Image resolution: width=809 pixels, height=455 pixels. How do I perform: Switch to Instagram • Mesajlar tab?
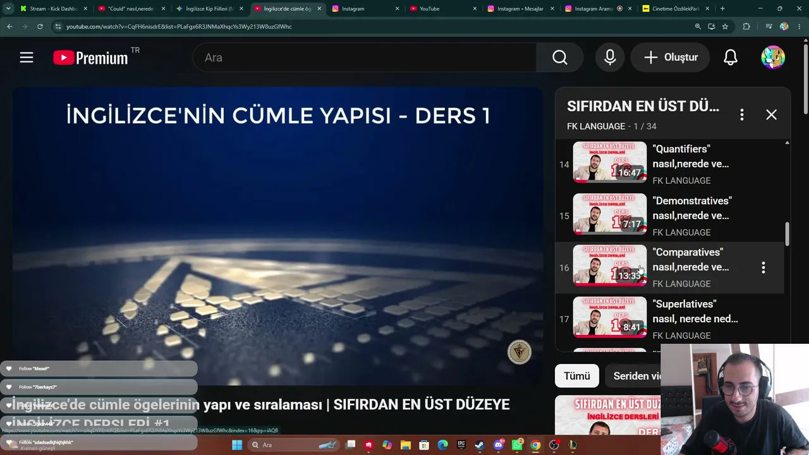click(x=521, y=9)
